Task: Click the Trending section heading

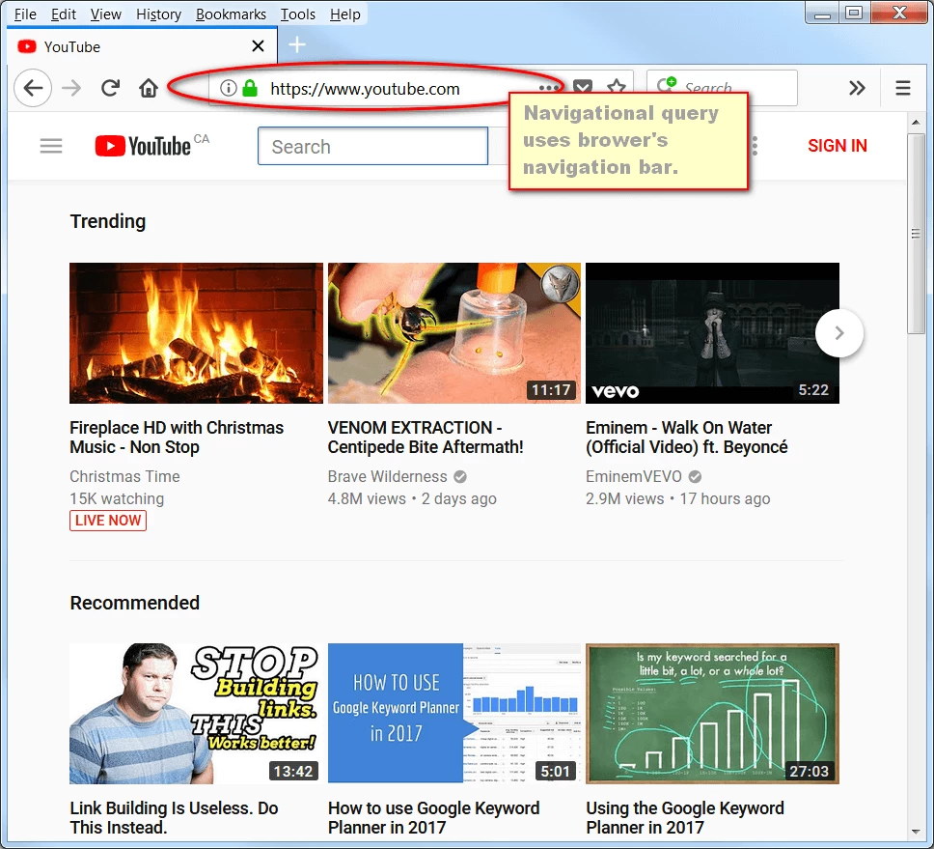Action: (108, 221)
